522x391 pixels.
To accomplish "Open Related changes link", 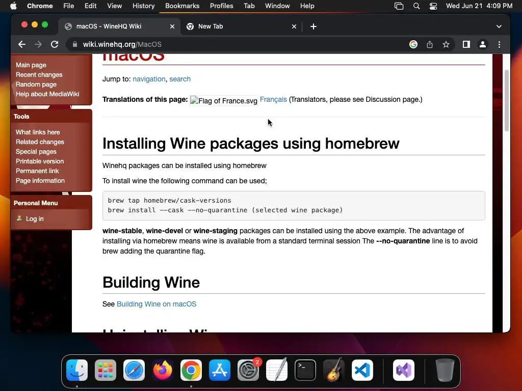I will pyautogui.click(x=40, y=142).
